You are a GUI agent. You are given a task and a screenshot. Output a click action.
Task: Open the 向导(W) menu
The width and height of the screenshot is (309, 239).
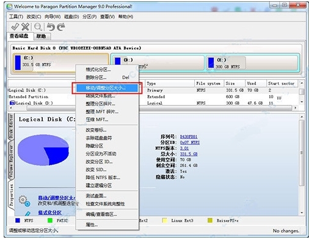(x=53, y=16)
